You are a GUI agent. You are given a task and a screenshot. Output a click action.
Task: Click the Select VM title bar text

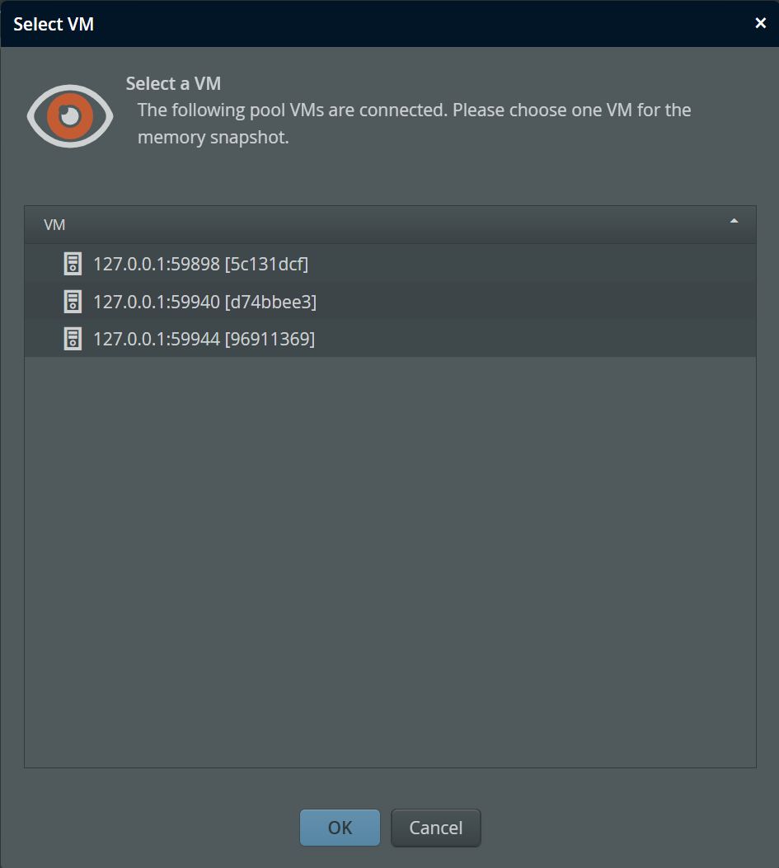click(x=54, y=24)
